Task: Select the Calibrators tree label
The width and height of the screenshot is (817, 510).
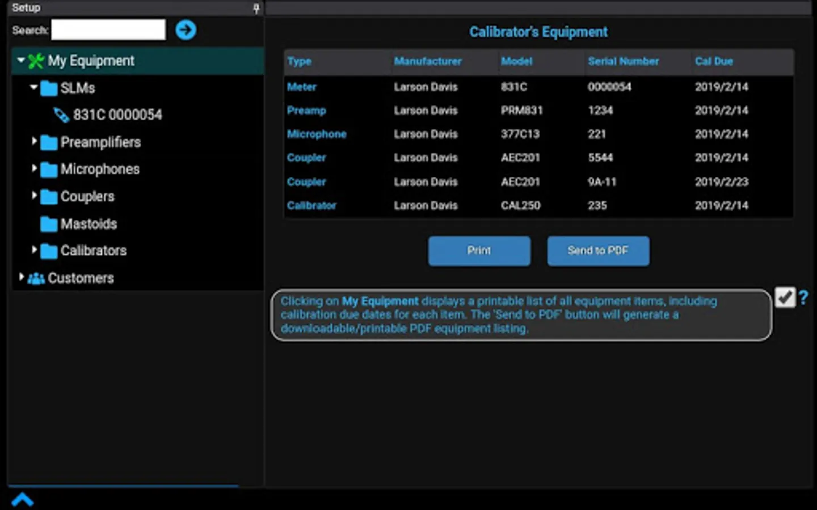Action: (x=94, y=251)
